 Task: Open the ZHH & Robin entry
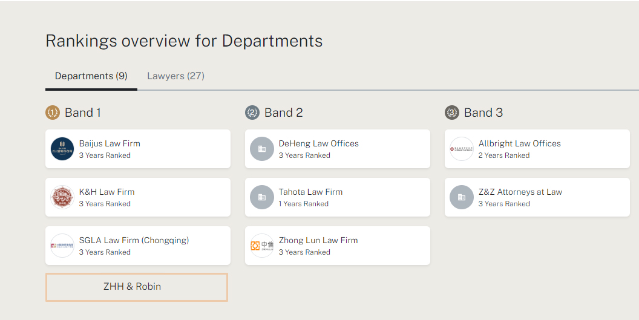[137, 287]
